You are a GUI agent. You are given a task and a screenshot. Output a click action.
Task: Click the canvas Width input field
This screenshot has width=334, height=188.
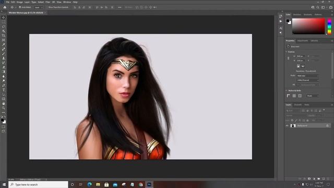[x=301, y=56]
